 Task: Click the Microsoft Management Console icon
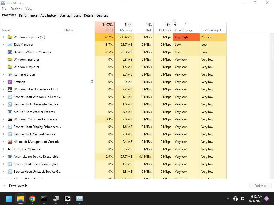tap(10, 142)
